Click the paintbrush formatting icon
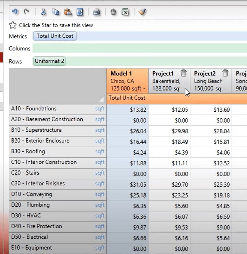The width and height of the screenshot is (247, 254). [142, 12]
